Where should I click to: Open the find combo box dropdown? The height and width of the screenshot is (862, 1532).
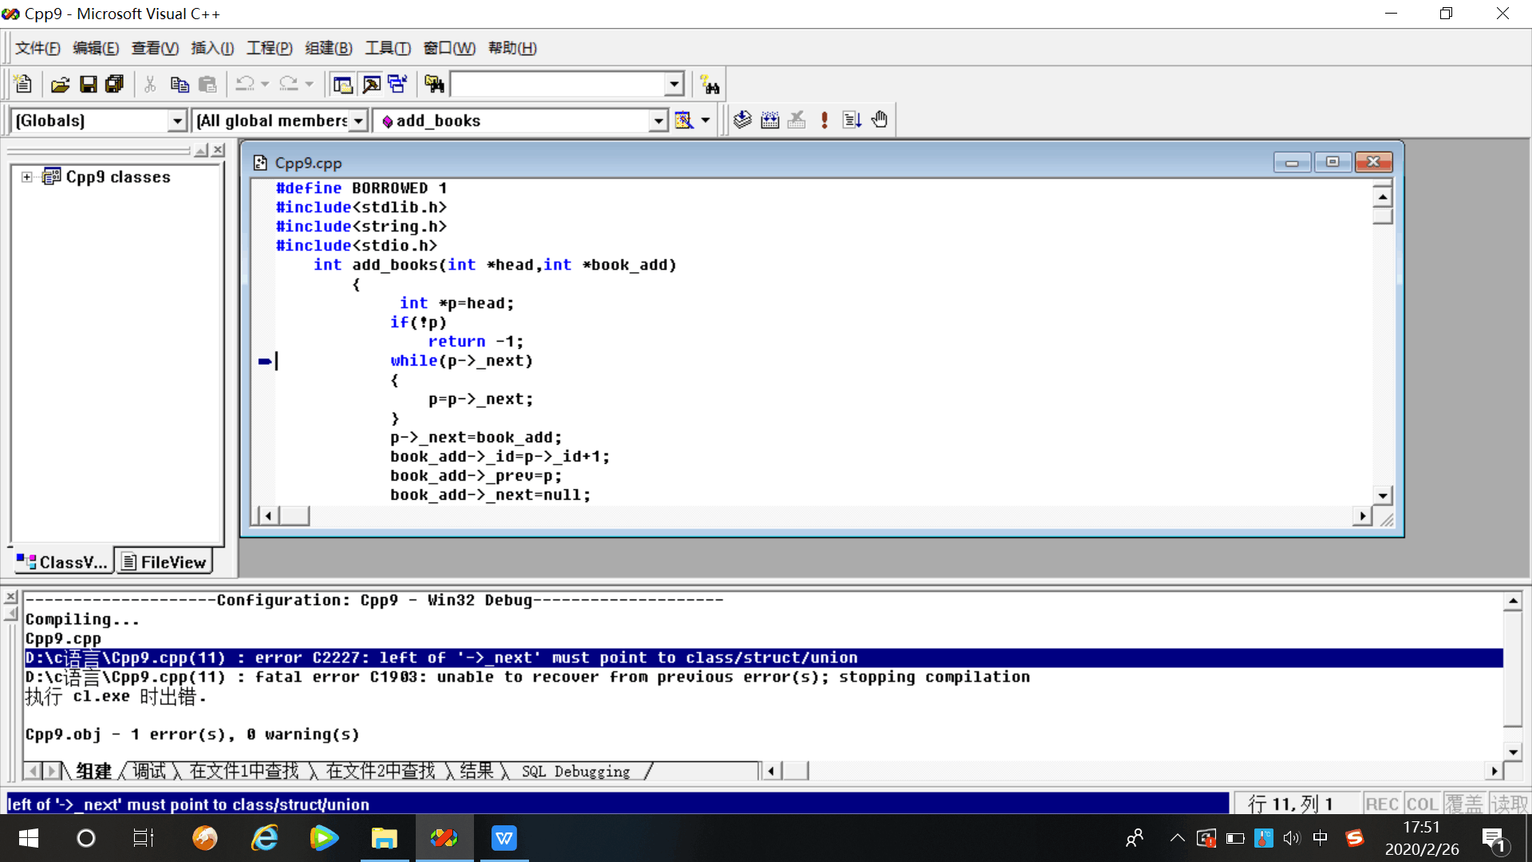tap(674, 84)
